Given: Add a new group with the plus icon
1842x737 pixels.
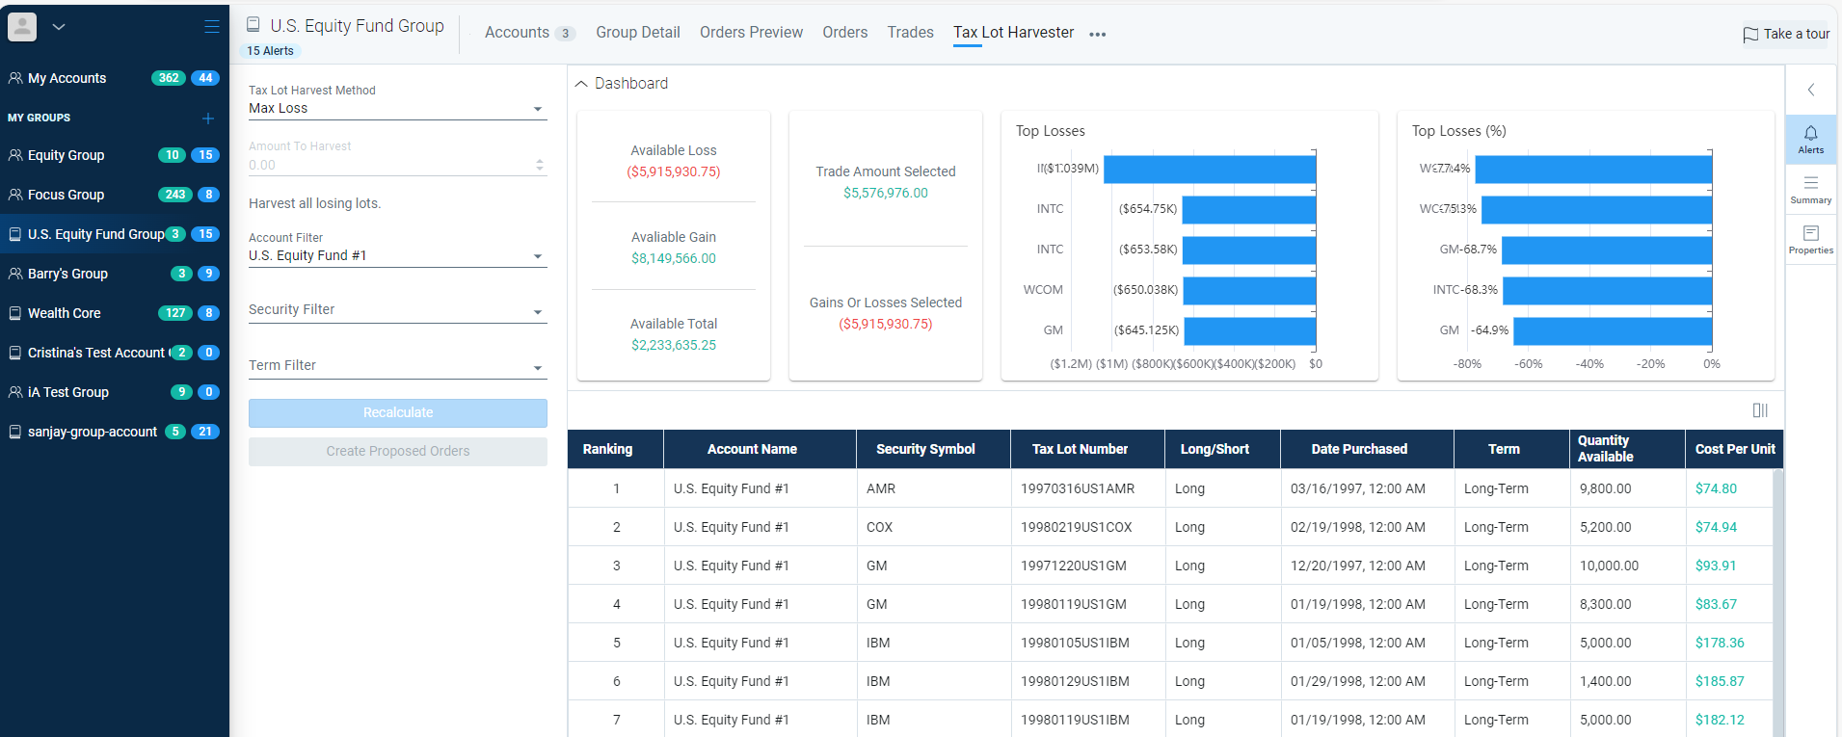Looking at the screenshot, I should pyautogui.click(x=208, y=118).
